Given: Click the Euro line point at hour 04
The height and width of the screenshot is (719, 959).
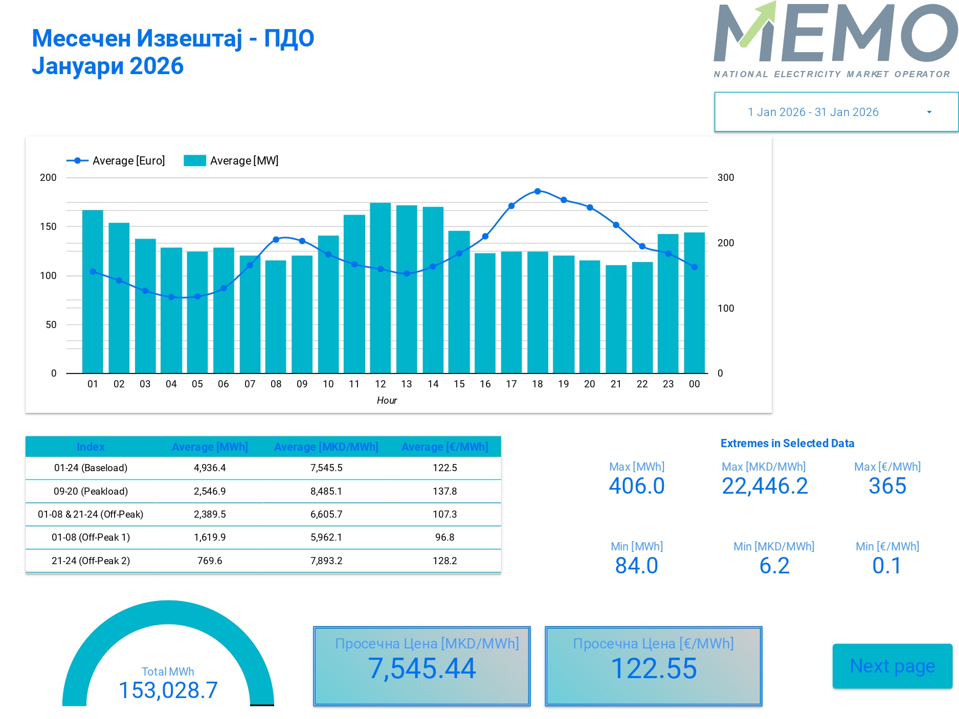Looking at the screenshot, I should pyautogui.click(x=171, y=297).
